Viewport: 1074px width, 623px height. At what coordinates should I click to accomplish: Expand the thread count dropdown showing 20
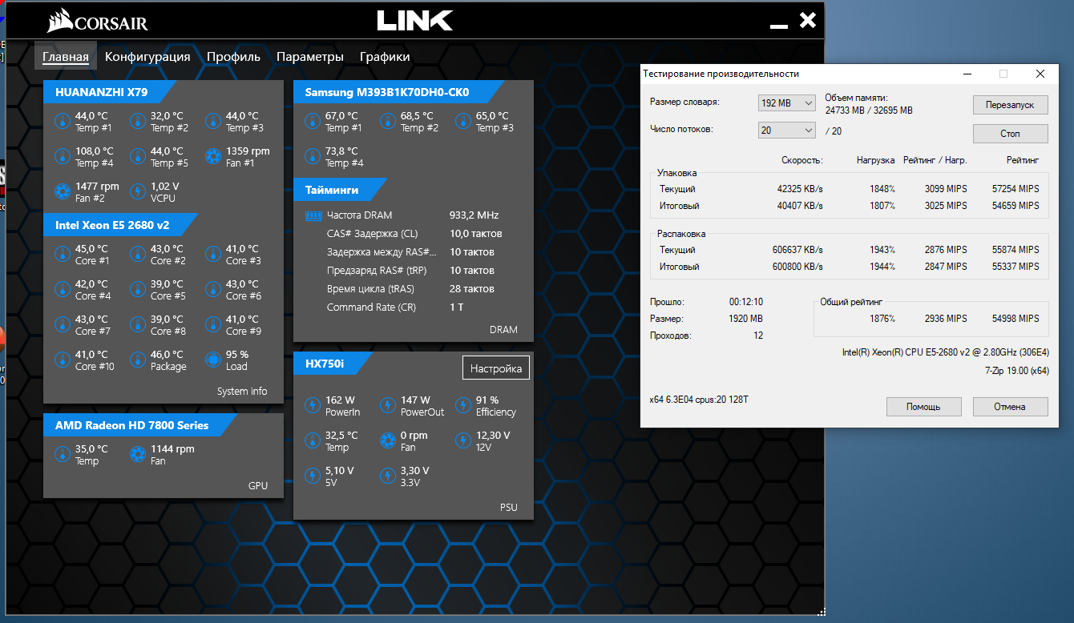786,130
